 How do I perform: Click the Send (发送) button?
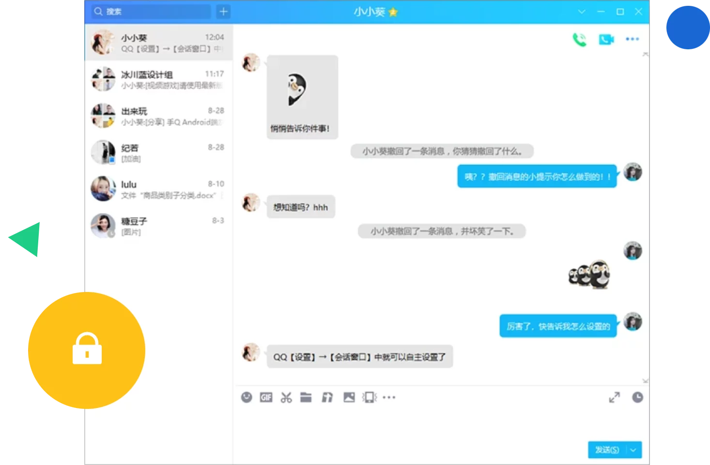click(x=607, y=450)
